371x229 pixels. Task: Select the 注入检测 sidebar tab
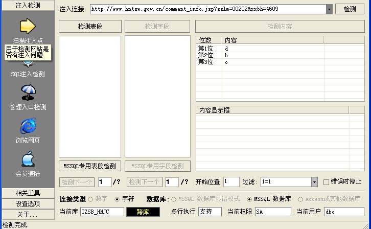(28, 5)
